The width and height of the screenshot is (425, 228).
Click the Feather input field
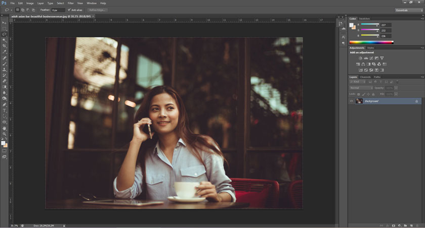click(x=58, y=10)
